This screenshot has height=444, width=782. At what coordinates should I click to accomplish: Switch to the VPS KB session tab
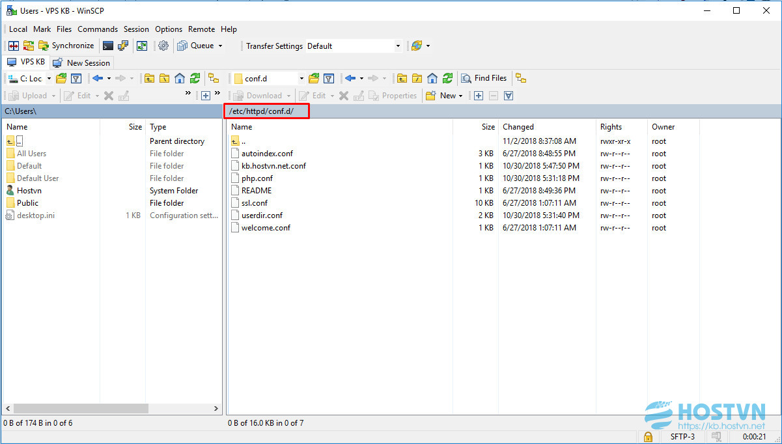26,62
